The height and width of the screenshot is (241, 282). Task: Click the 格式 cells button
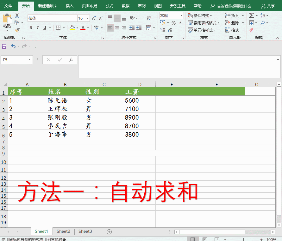(234, 30)
